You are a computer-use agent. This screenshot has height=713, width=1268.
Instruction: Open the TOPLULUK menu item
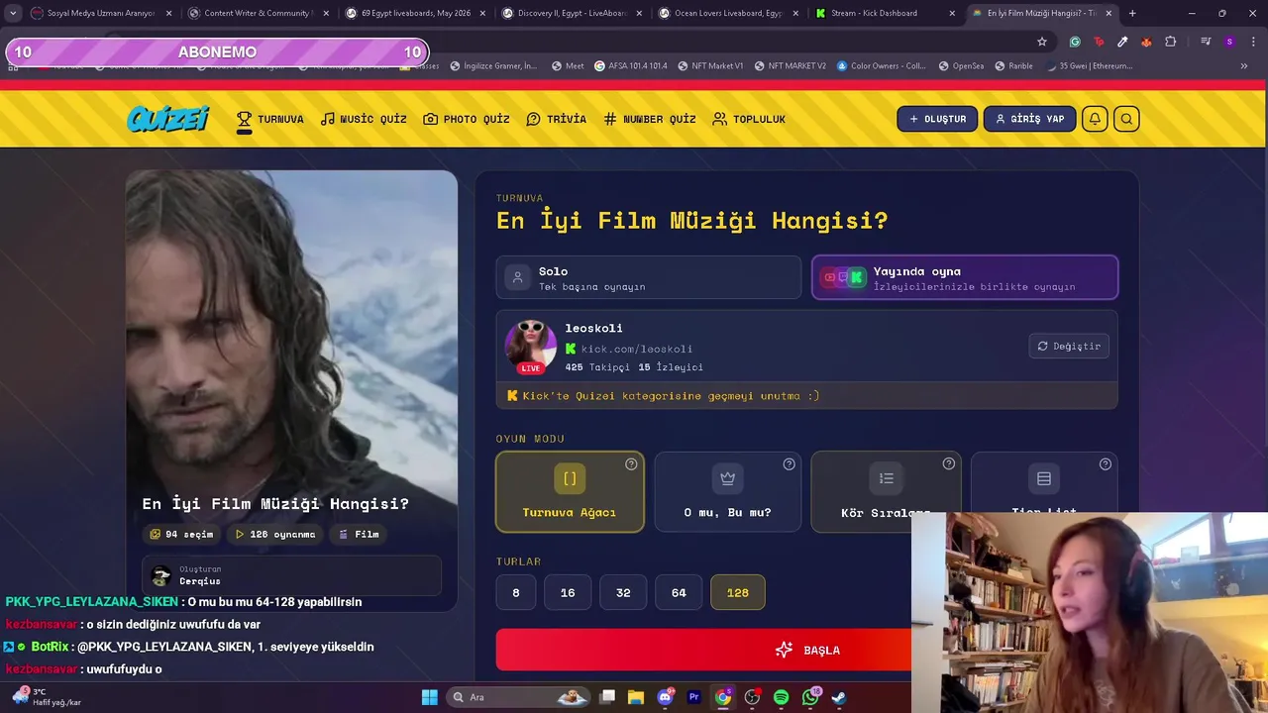pyautogui.click(x=749, y=119)
